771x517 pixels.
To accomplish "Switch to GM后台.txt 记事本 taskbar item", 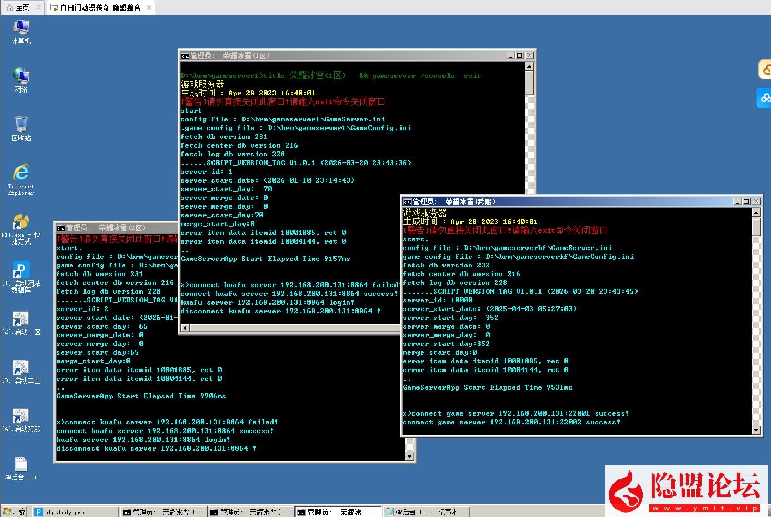I will 426,512.
